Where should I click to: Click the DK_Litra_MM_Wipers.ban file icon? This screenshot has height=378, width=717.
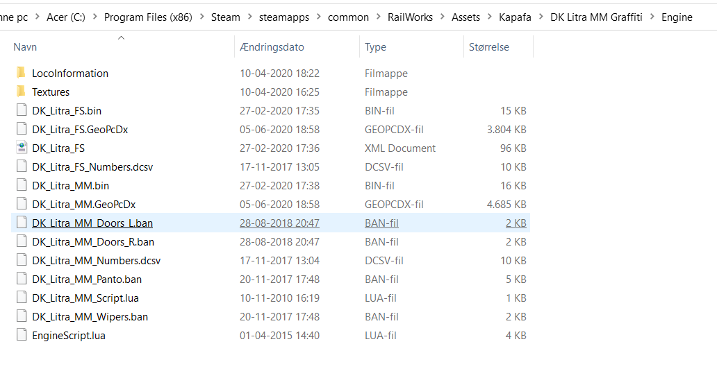[x=21, y=316]
